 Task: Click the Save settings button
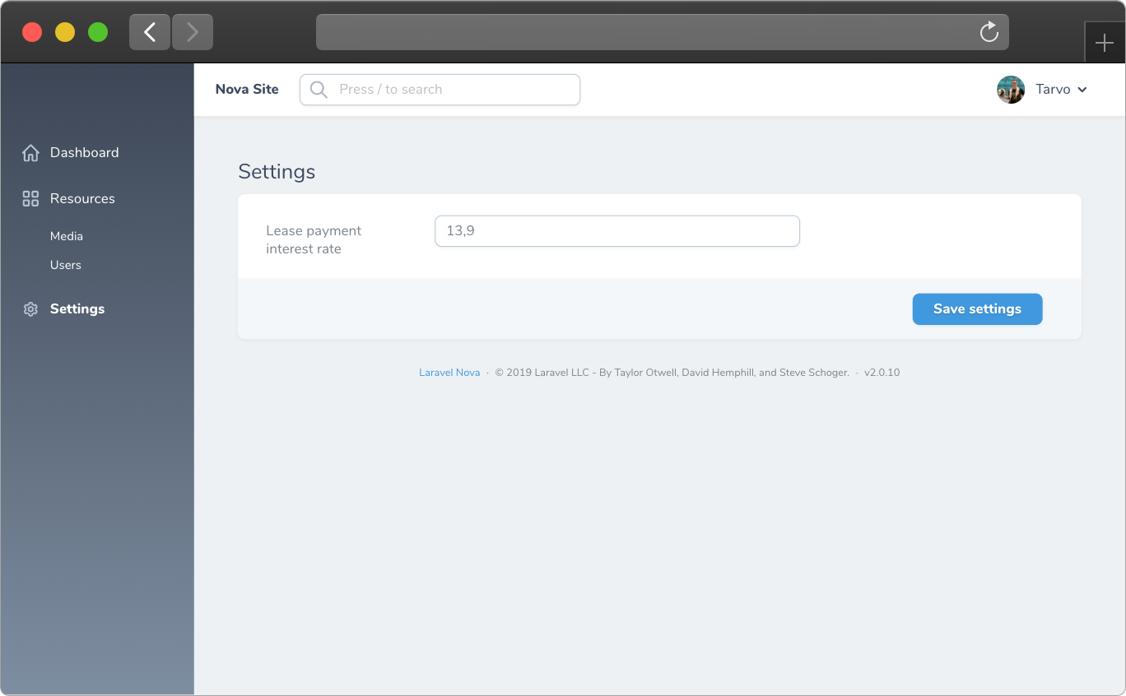[x=977, y=309]
